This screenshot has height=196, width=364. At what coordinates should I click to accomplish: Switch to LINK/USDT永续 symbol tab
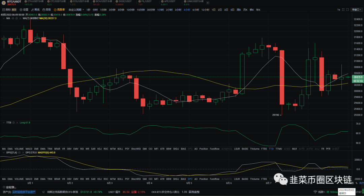(x=193, y=3)
